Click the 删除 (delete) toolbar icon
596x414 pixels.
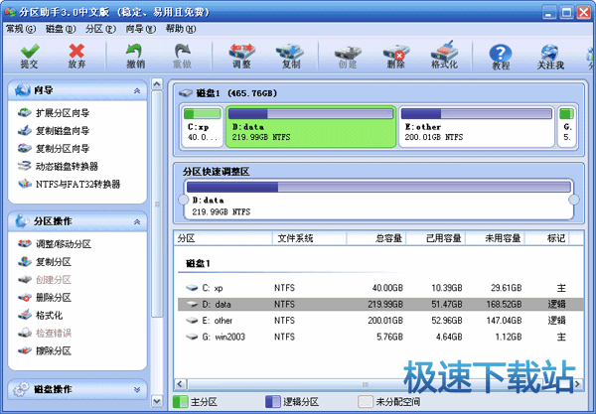point(395,52)
